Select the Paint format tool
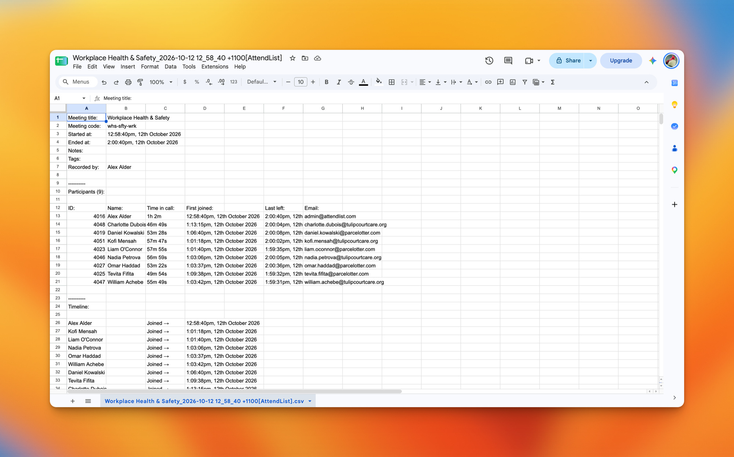 tap(140, 82)
